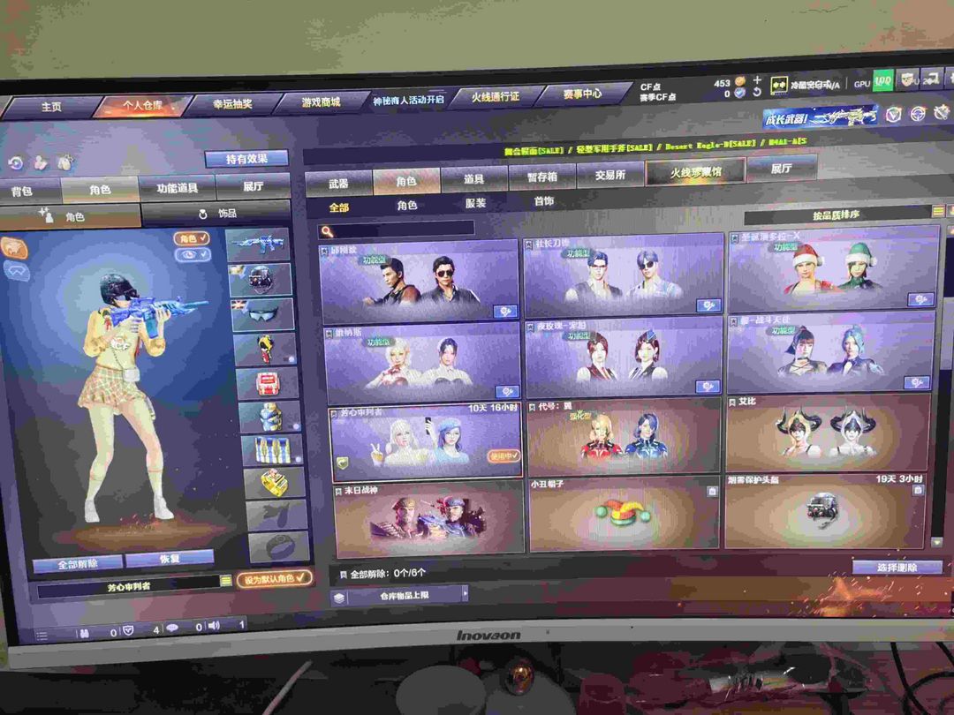Click the refresh icon beside 赛季CF点
The image size is (954, 715).
tap(757, 93)
